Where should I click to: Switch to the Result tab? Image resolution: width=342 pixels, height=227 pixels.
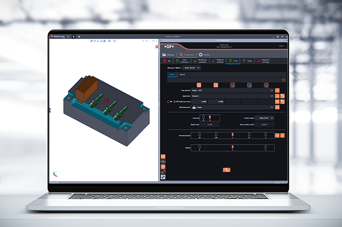pos(182,74)
